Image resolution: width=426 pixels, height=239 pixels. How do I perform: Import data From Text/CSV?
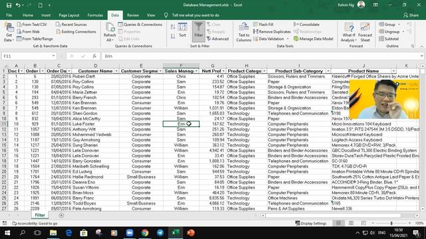32,25
